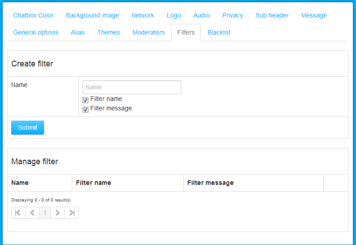Switch to Moderators tab
The height and width of the screenshot is (245, 356).
coord(149,32)
